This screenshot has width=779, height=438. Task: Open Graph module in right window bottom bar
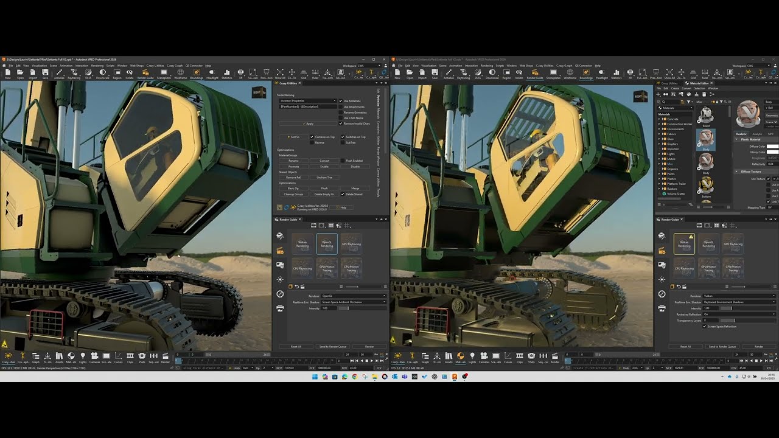(425, 358)
